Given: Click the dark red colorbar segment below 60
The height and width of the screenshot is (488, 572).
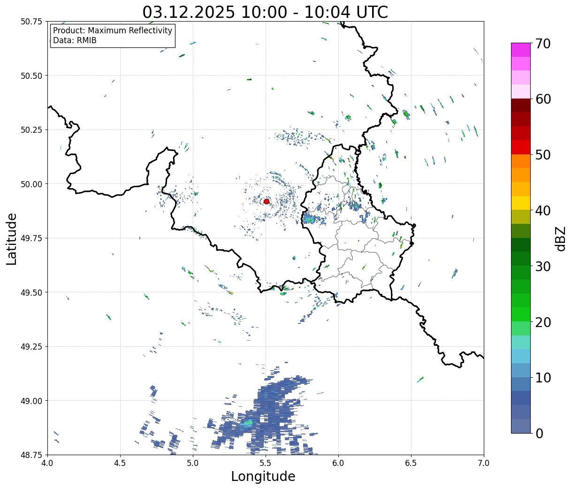Looking at the screenshot, I should 521,106.
